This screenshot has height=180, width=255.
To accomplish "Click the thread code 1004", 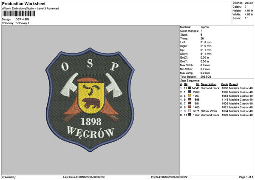I will [225, 111].
